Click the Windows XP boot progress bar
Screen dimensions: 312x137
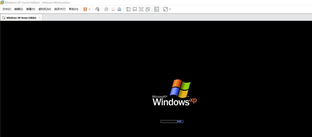pyautogui.click(x=172, y=122)
